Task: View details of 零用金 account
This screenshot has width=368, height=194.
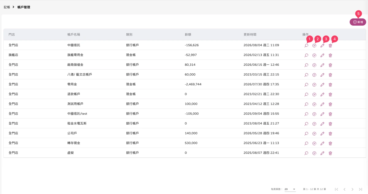Action: click(x=306, y=85)
